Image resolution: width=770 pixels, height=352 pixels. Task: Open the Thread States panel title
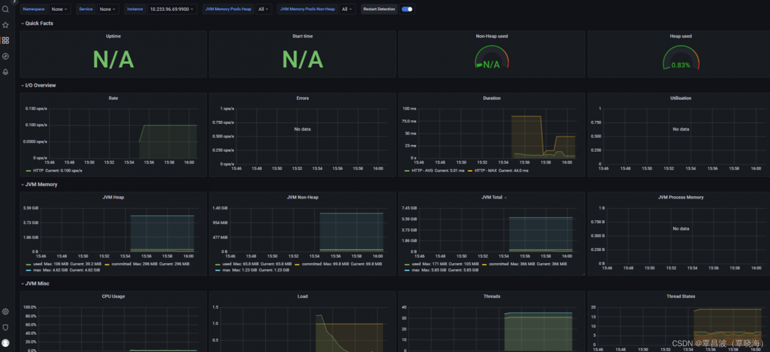tap(681, 297)
